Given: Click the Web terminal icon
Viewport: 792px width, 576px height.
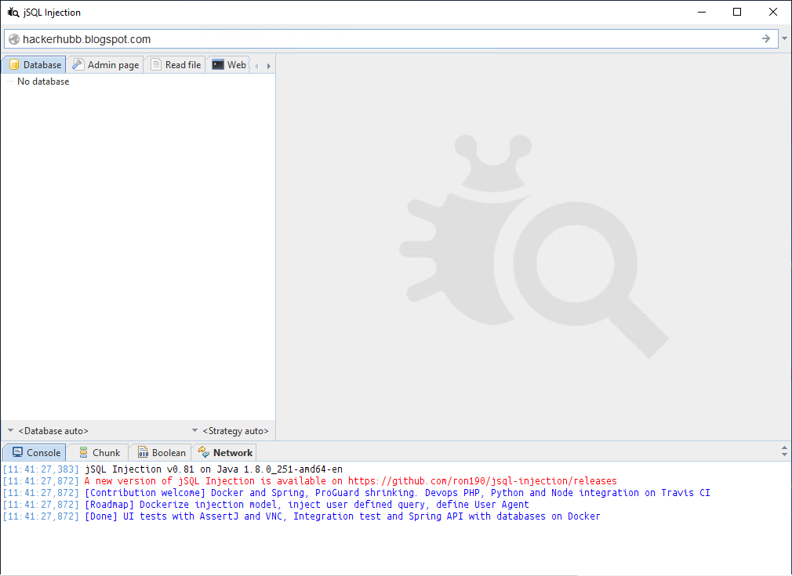Looking at the screenshot, I should pos(218,64).
